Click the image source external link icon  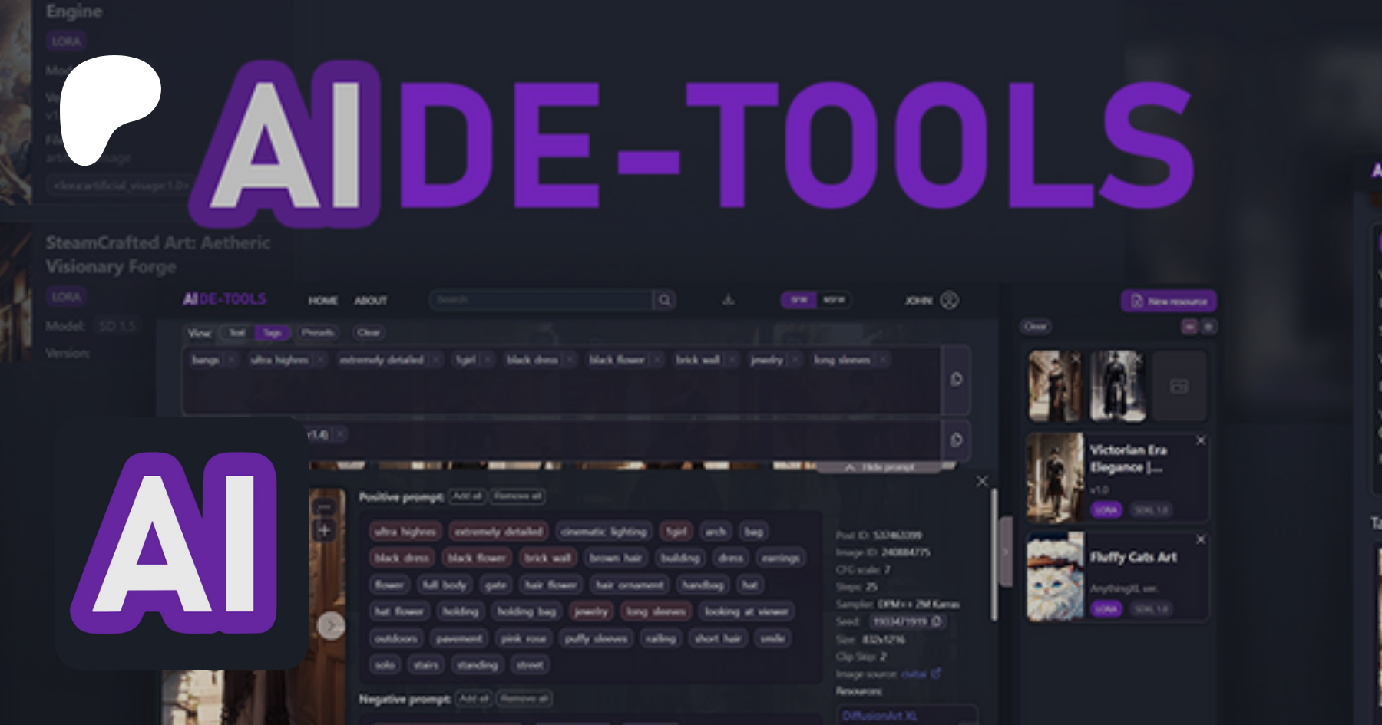pos(936,674)
